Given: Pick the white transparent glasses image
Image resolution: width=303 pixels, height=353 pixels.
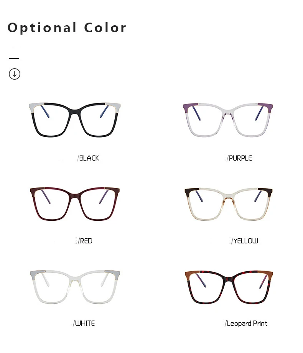Looking at the screenshot, I should 75,287.
